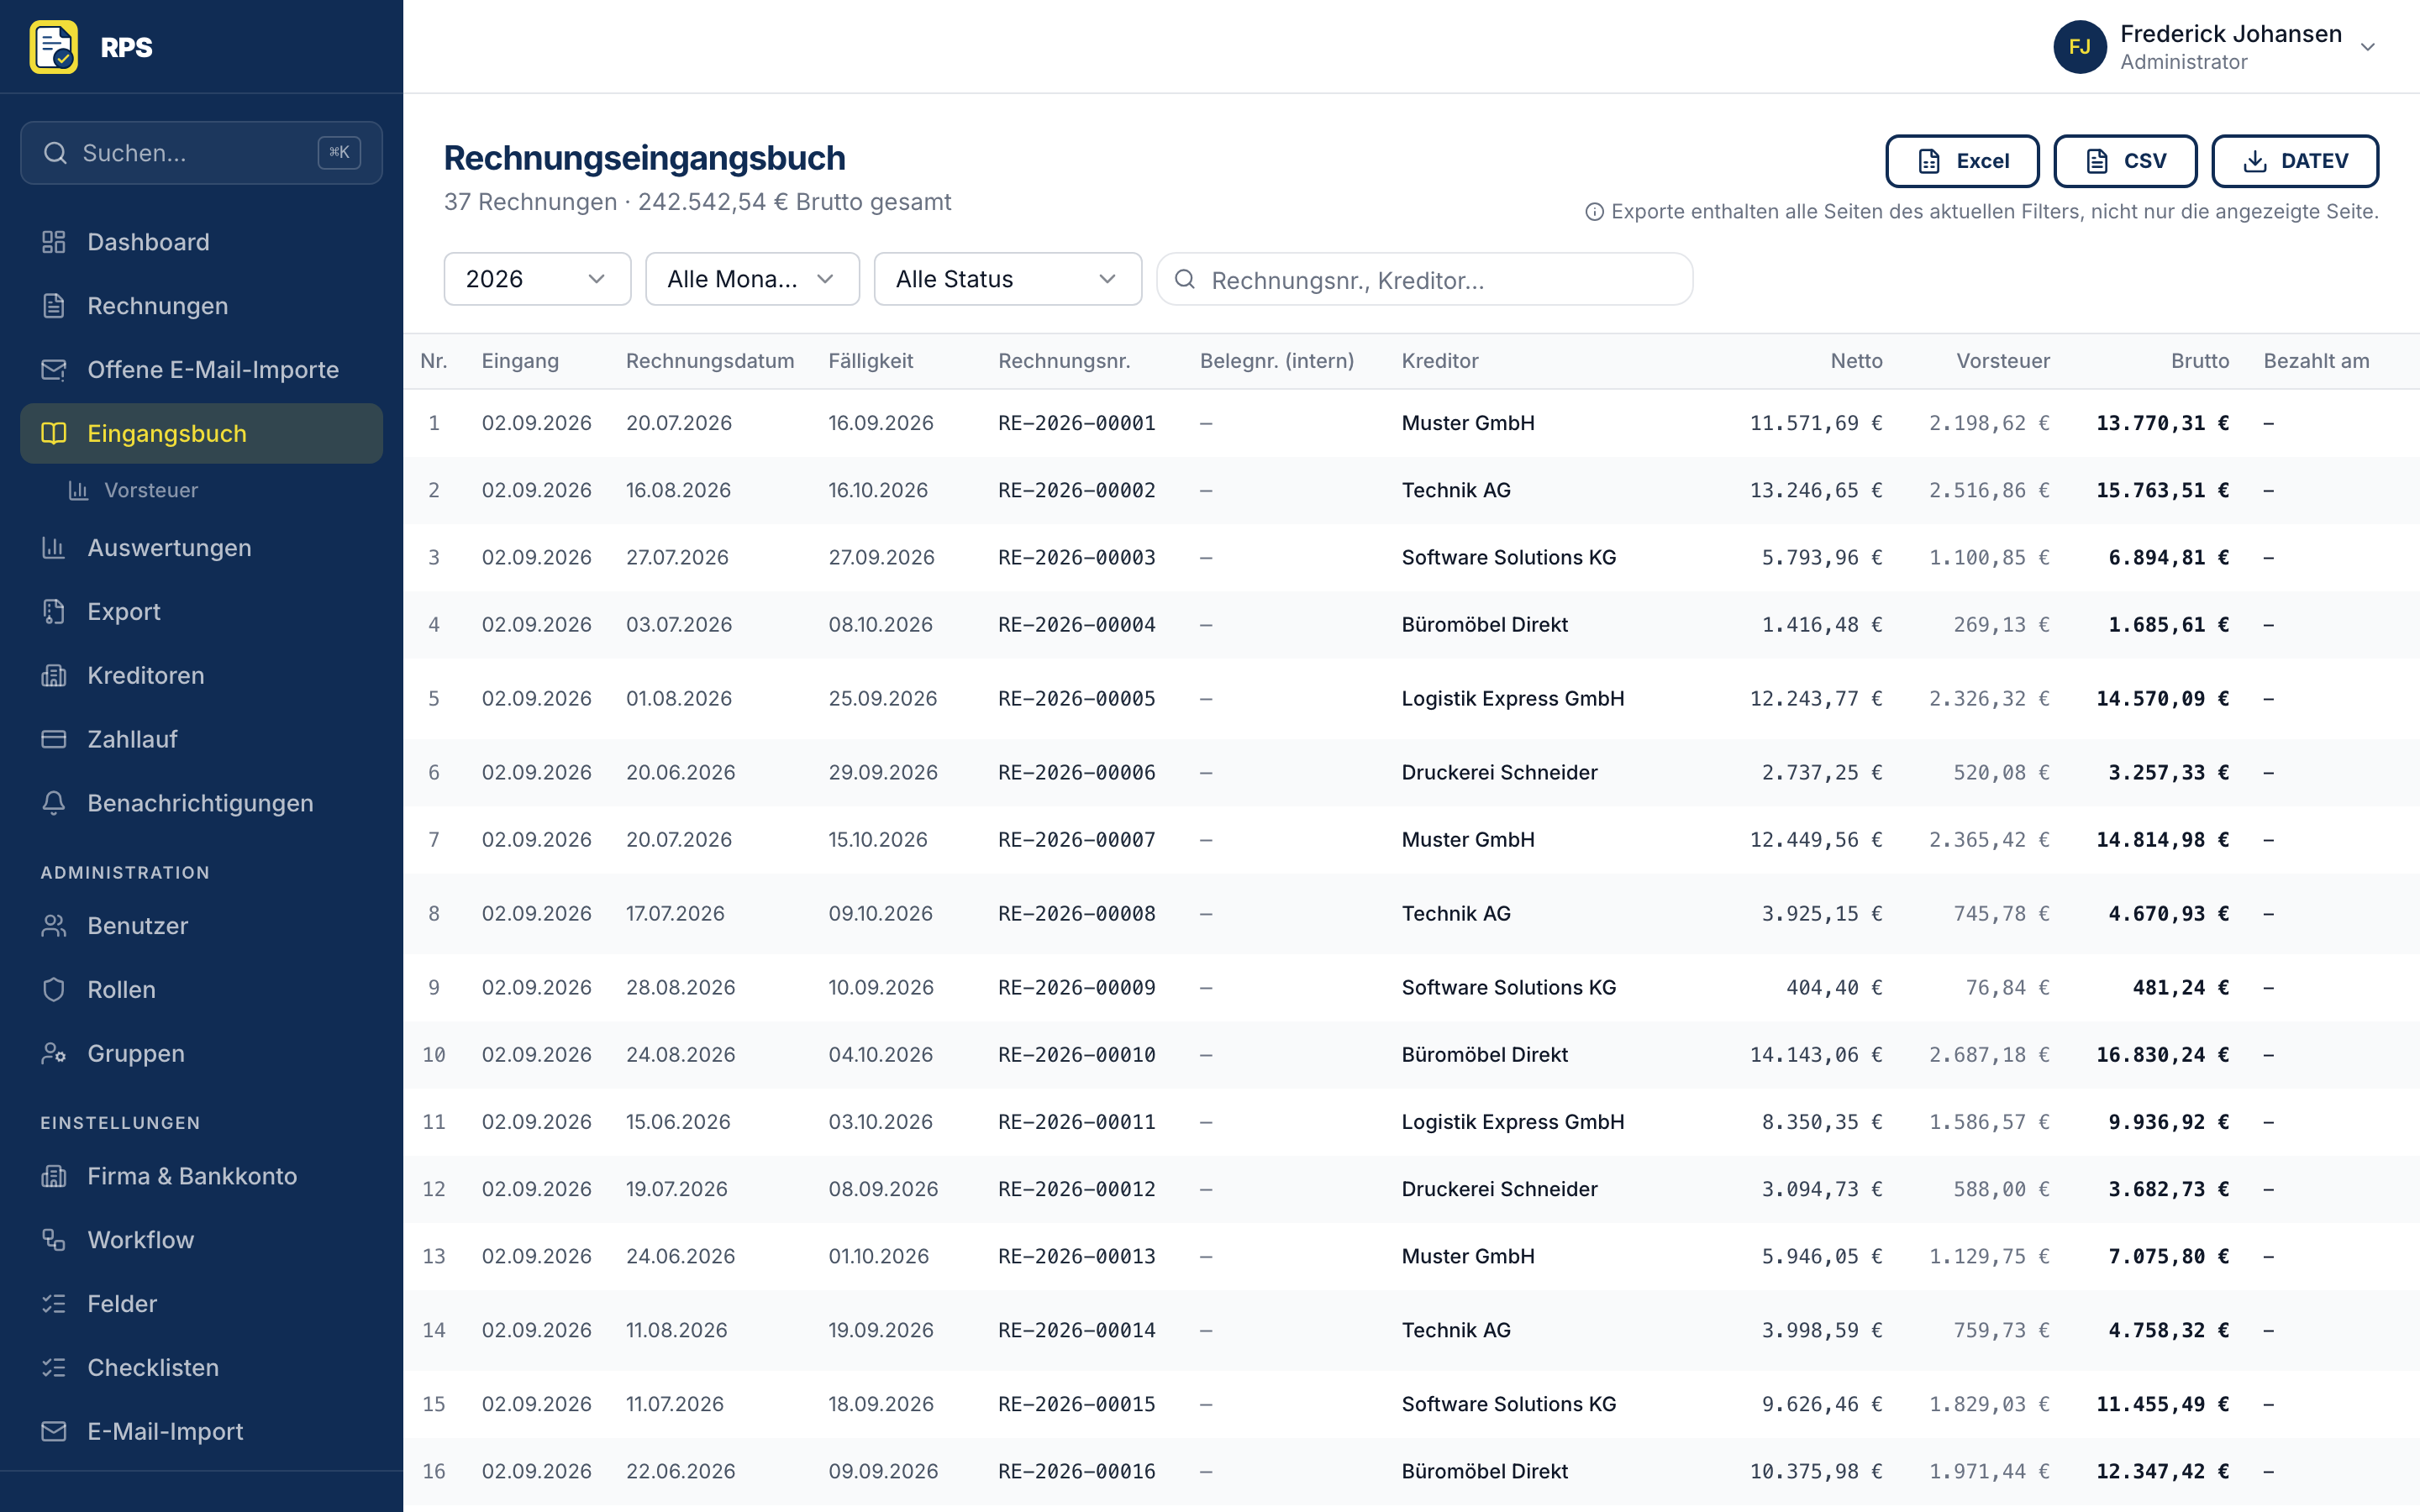Click Druckerei Schneider in row 6
2420x1512 pixels.
pyautogui.click(x=1499, y=773)
